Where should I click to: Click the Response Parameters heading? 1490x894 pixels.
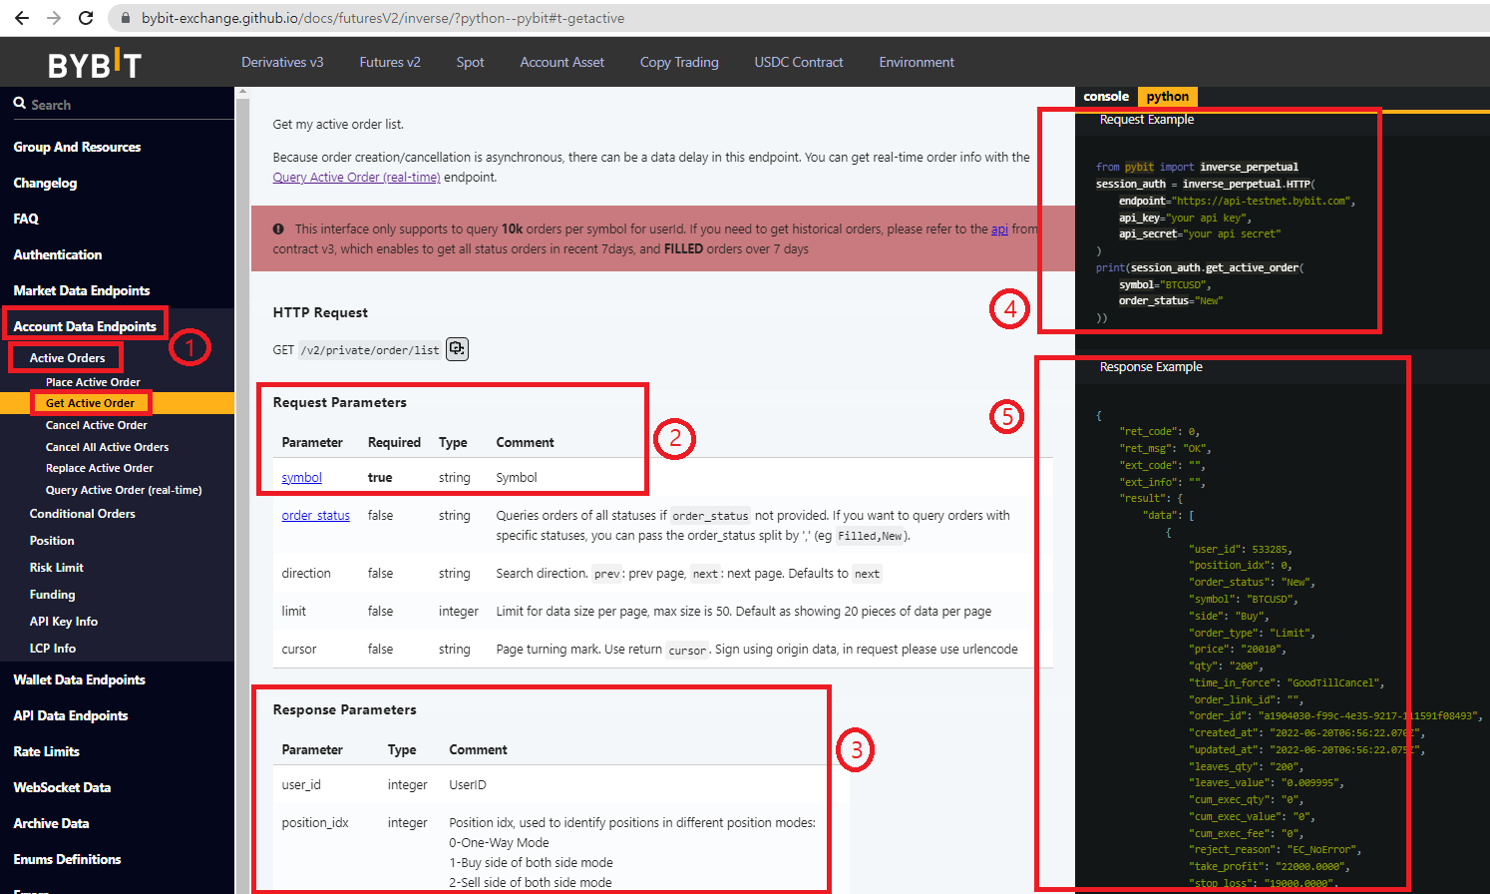click(x=344, y=709)
